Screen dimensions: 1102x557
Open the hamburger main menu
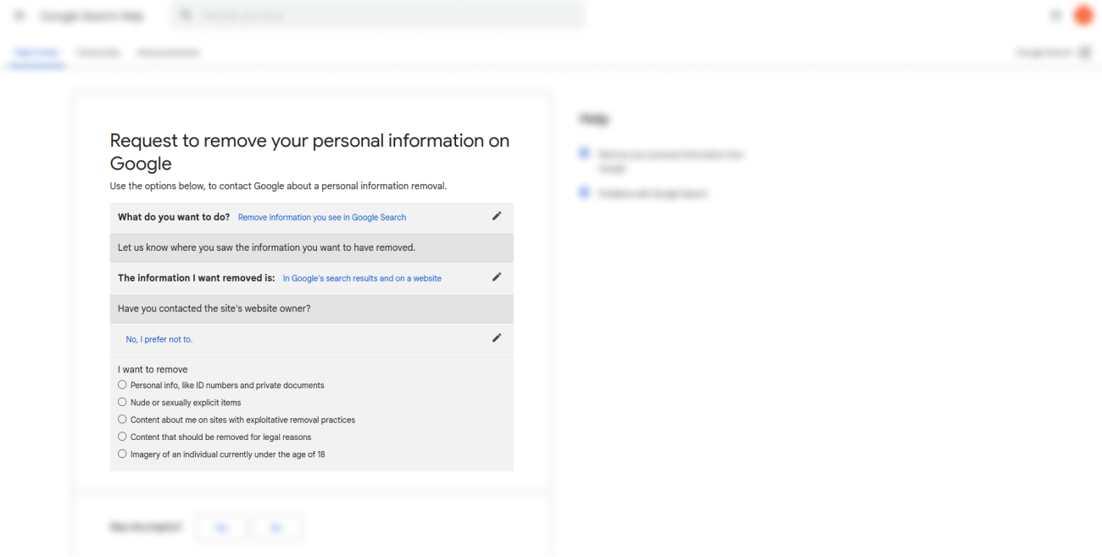[x=20, y=16]
